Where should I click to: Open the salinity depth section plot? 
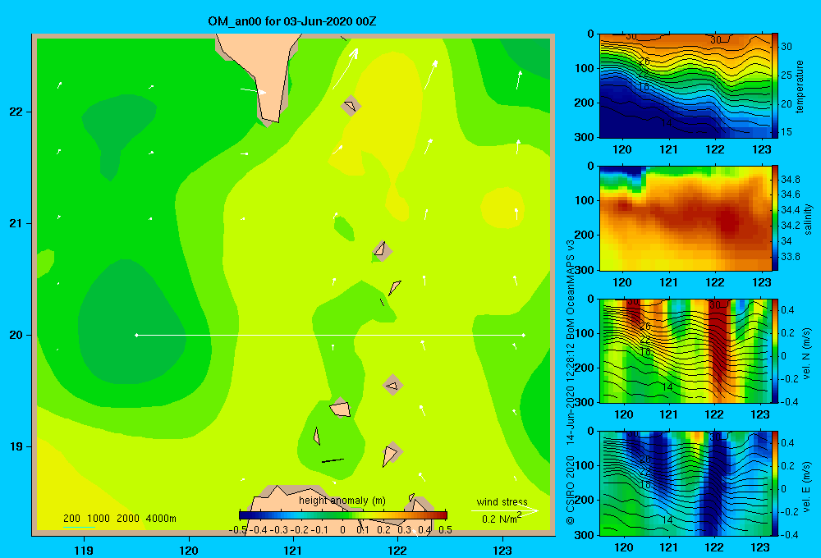click(x=686, y=218)
